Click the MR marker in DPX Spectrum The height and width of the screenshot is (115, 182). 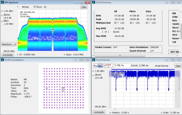point(53,32)
